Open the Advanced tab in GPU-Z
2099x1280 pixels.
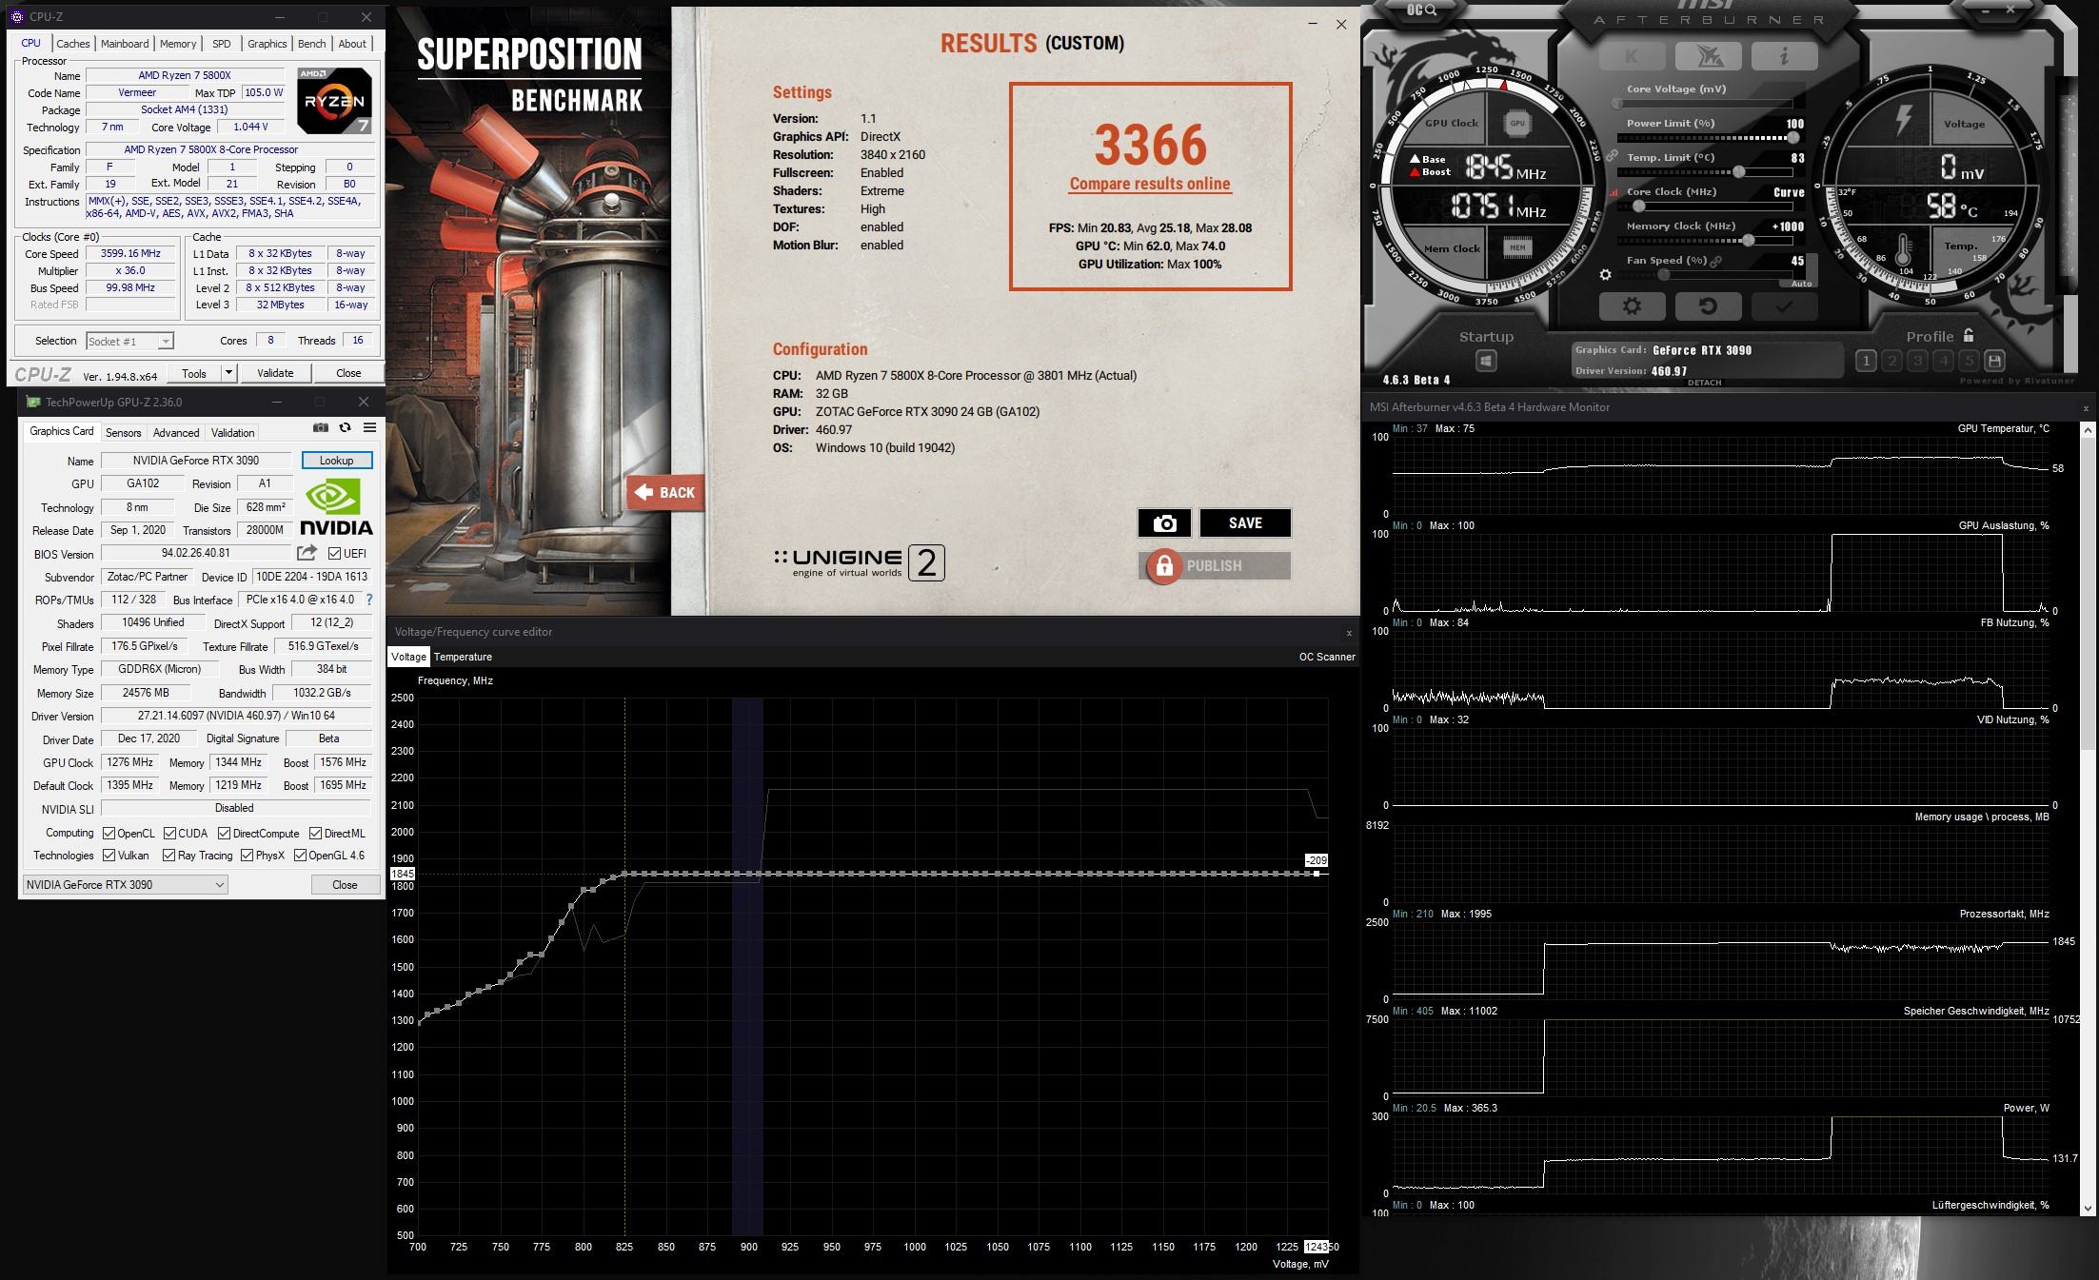pos(176,433)
